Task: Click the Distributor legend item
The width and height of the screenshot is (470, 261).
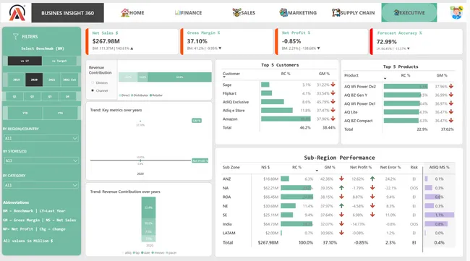Action: (140, 95)
